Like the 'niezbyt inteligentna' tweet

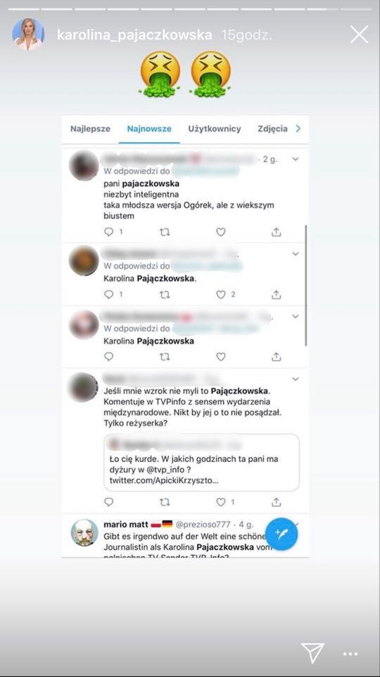(x=221, y=232)
